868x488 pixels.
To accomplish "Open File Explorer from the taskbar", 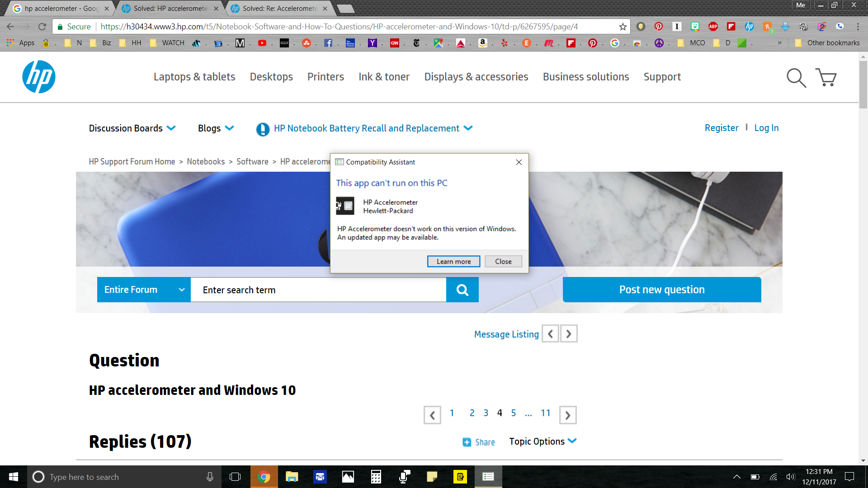I will click(x=292, y=477).
